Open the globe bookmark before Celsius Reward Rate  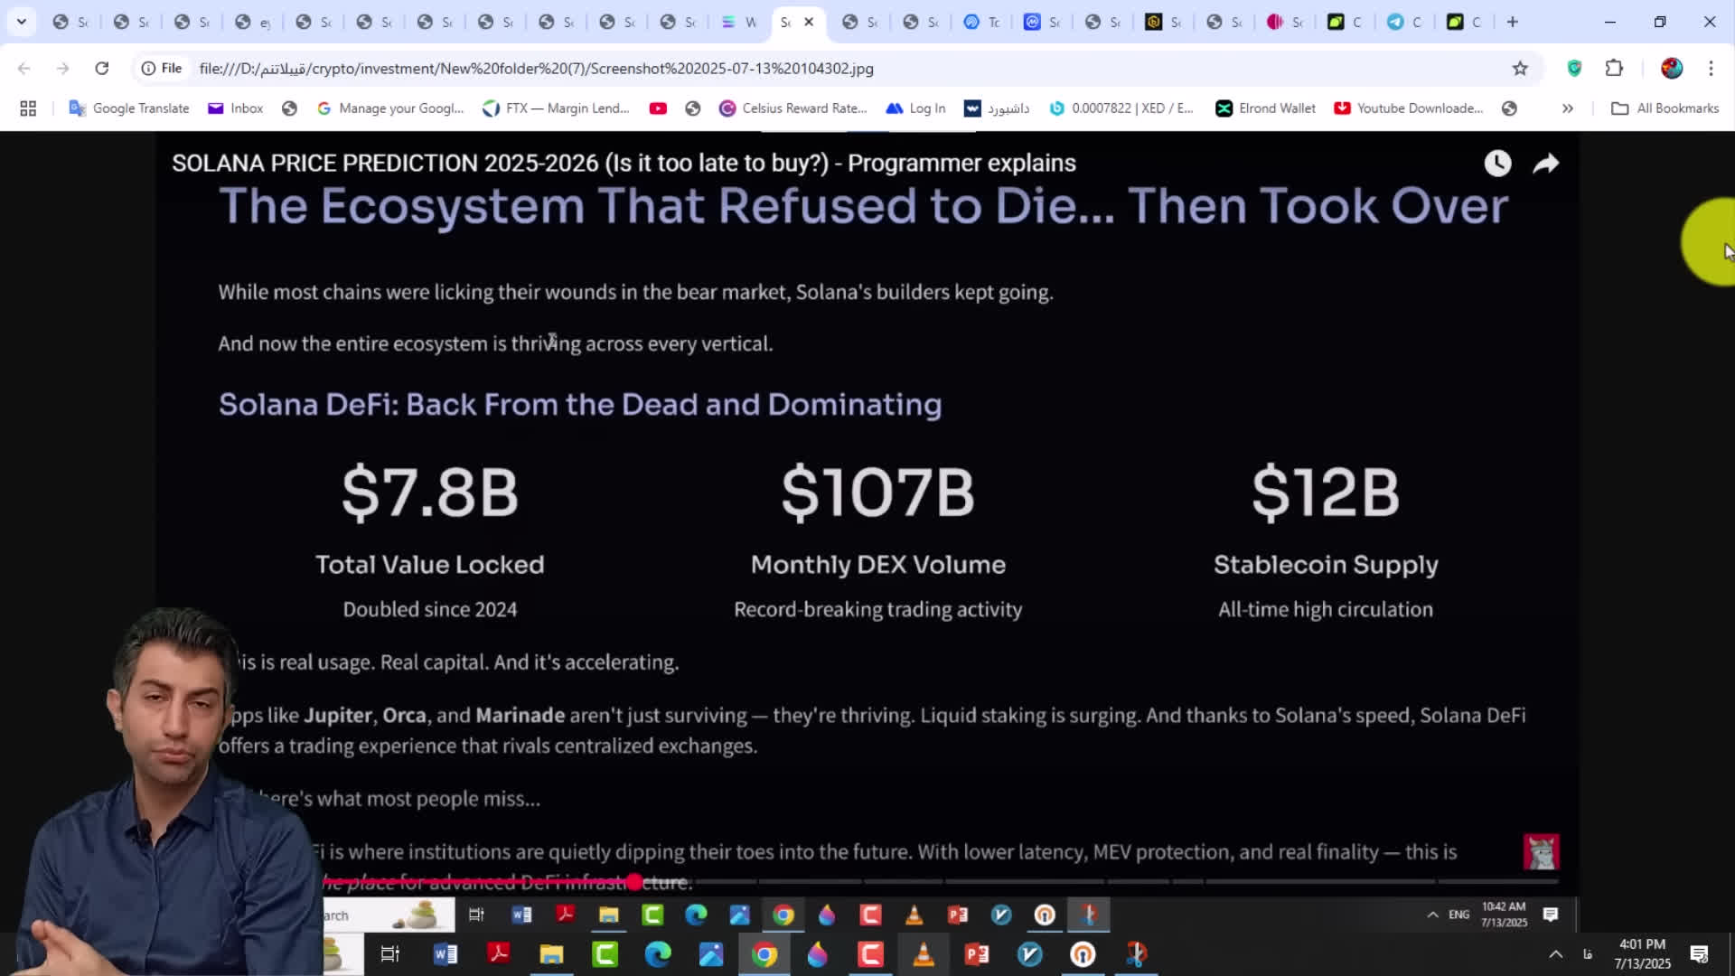[693, 108]
